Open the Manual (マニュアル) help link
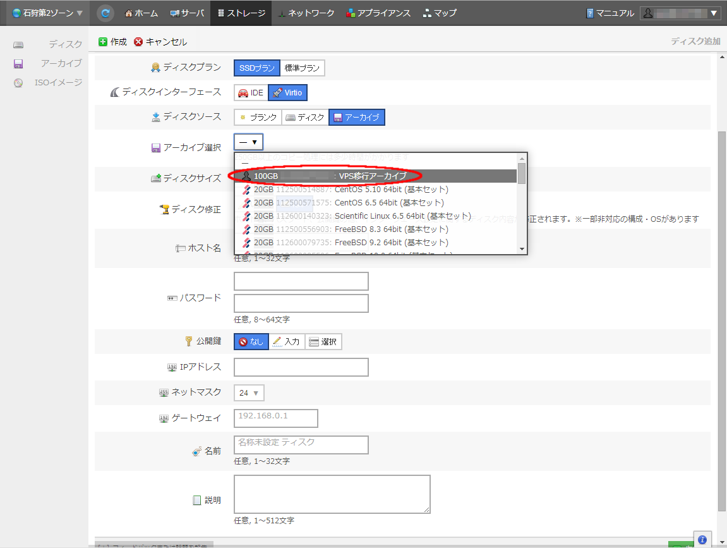The image size is (727, 548). pos(610,13)
